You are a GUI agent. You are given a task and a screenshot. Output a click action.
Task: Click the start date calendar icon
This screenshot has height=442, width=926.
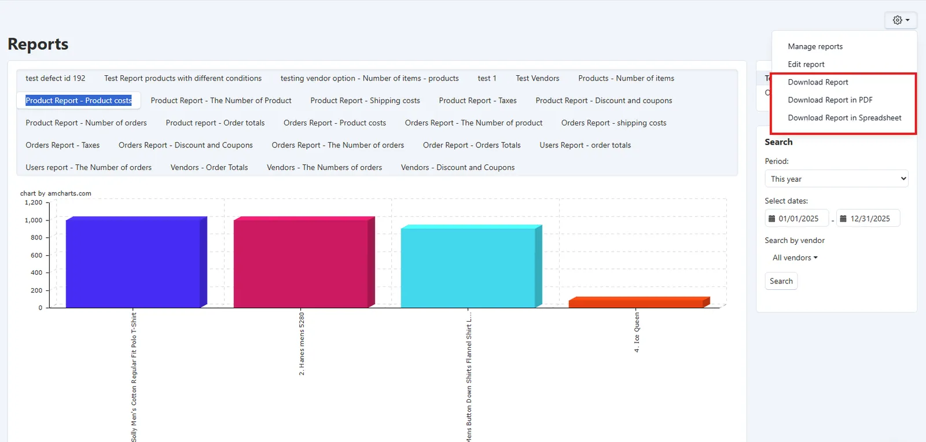click(771, 219)
